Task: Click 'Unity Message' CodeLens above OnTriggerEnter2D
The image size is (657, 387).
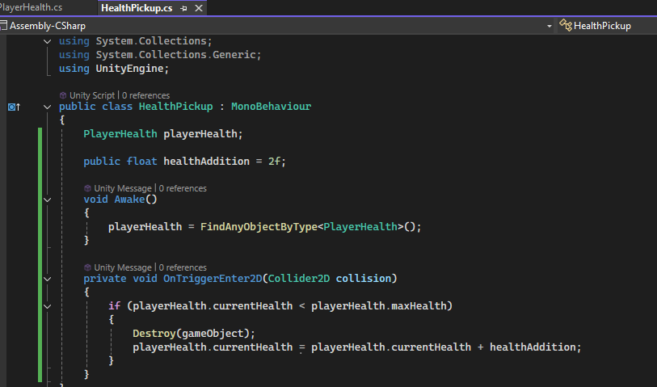Action: point(123,267)
